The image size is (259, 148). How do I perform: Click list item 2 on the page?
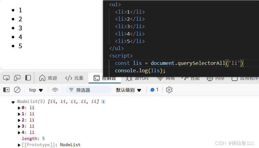20,19
